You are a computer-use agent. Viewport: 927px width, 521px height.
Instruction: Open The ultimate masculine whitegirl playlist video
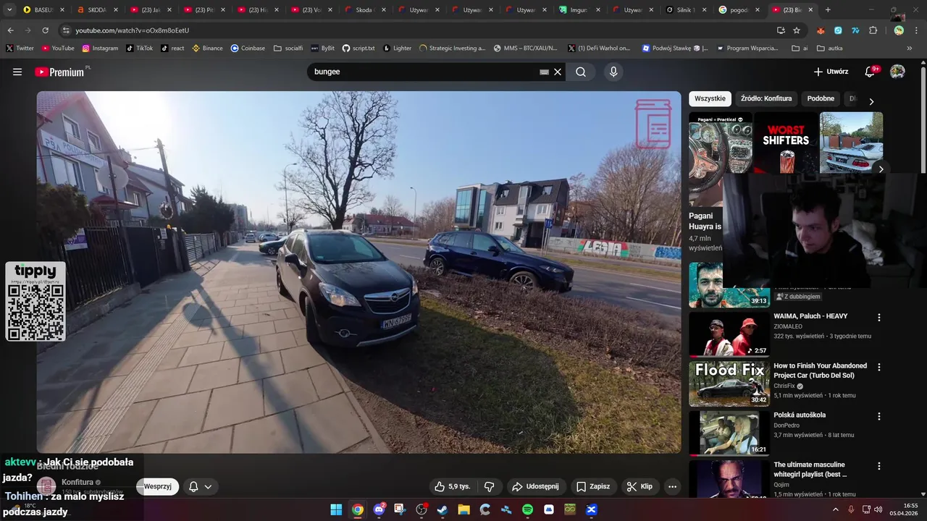point(810,470)
